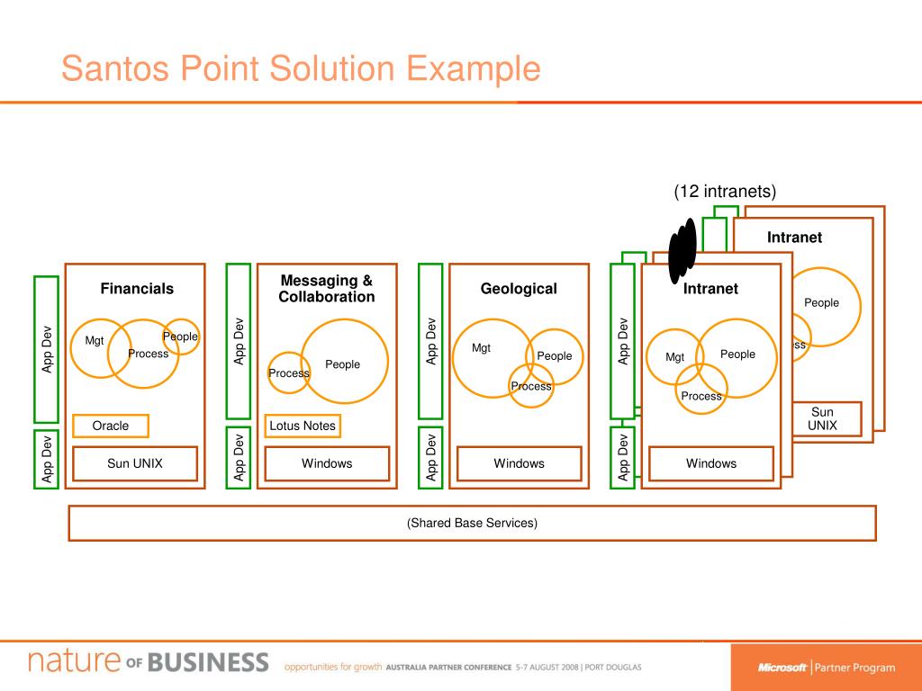The height and width of the screenshot is (691, 922).
Task: Click the "nature of BUSINESS" footer logo
Action: tap(149, 661)
